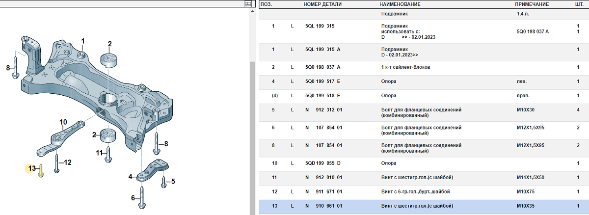Select part number 5Q0 198 037 A in number column
This screenshot has height=215, width=589.
pyautogui.click(x=322, y=67)
